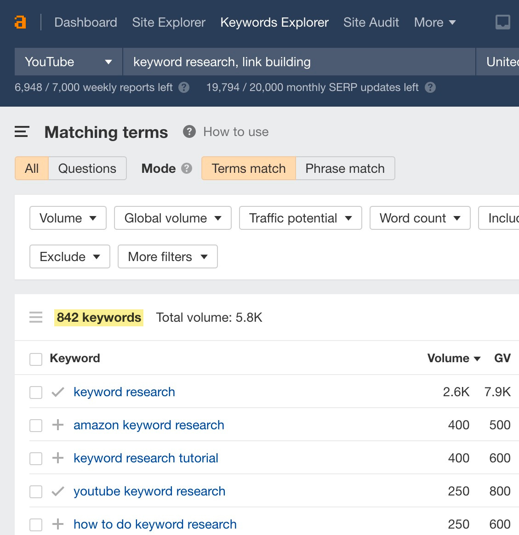The image size is (519, 535).
Task: Click plus icon for keyword research tutorial
Action: click(x=58, y=458)
